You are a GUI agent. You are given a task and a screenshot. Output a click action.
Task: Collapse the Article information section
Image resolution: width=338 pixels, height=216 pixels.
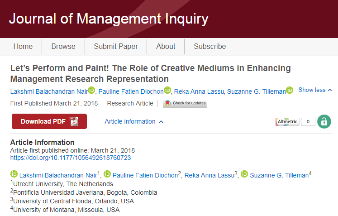[134, 121]
